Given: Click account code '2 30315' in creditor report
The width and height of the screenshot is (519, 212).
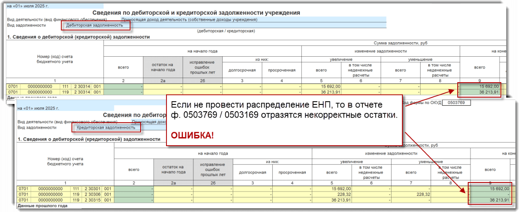Looking at the screenshot, I should coord(92,200).
